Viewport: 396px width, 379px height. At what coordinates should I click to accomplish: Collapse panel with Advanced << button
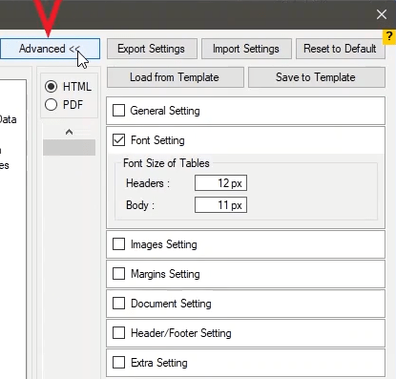[50, 49]
